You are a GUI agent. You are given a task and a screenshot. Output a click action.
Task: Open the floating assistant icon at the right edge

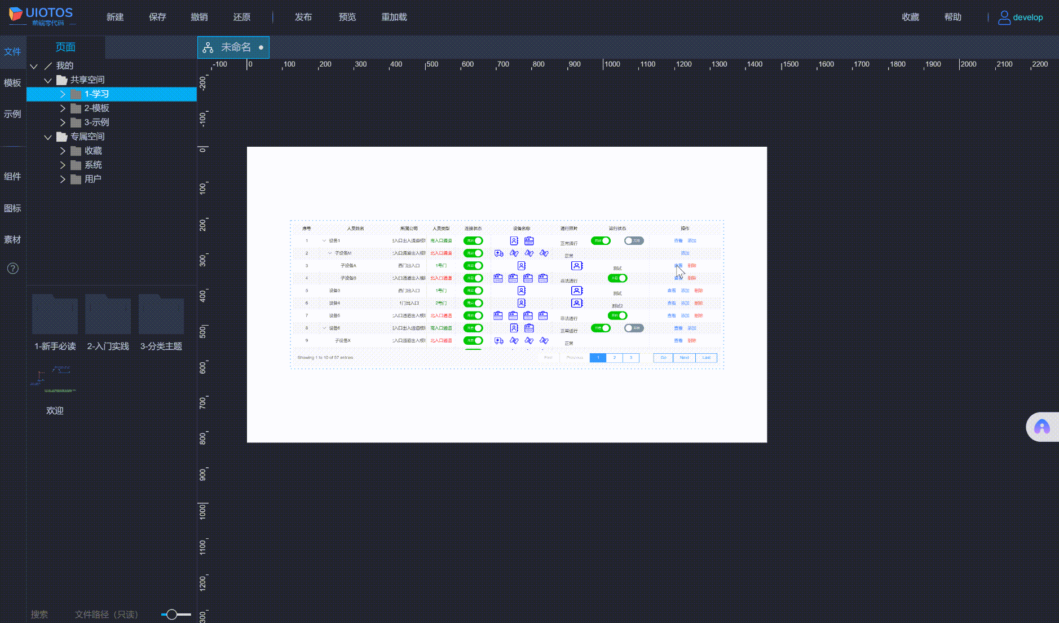(1042, 427)
